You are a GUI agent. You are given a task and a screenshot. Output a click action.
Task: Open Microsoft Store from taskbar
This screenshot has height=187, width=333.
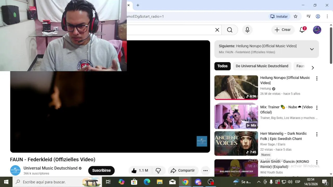point(134,182)
